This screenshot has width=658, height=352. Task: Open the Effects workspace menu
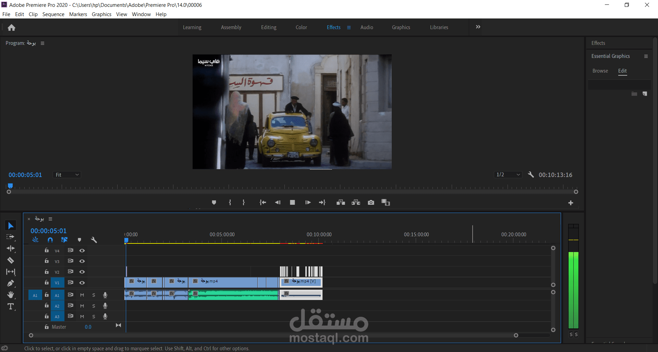(349, 27)
